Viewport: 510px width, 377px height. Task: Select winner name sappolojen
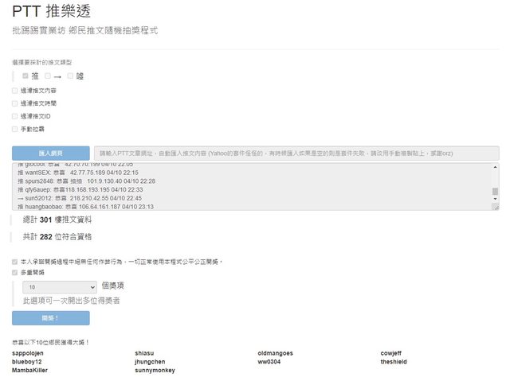pos(31,353)
